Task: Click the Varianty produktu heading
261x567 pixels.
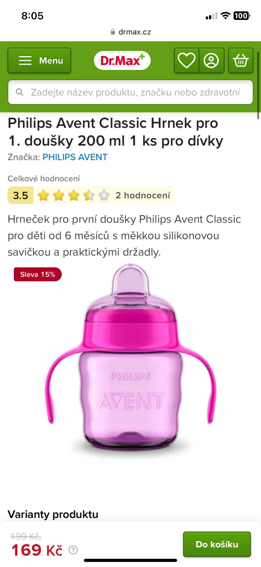Action: pos(53,514)
